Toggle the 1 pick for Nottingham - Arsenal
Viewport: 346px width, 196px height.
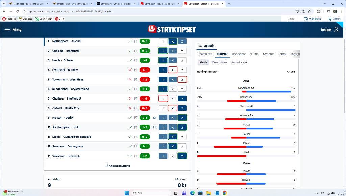[x=163, y=41]
